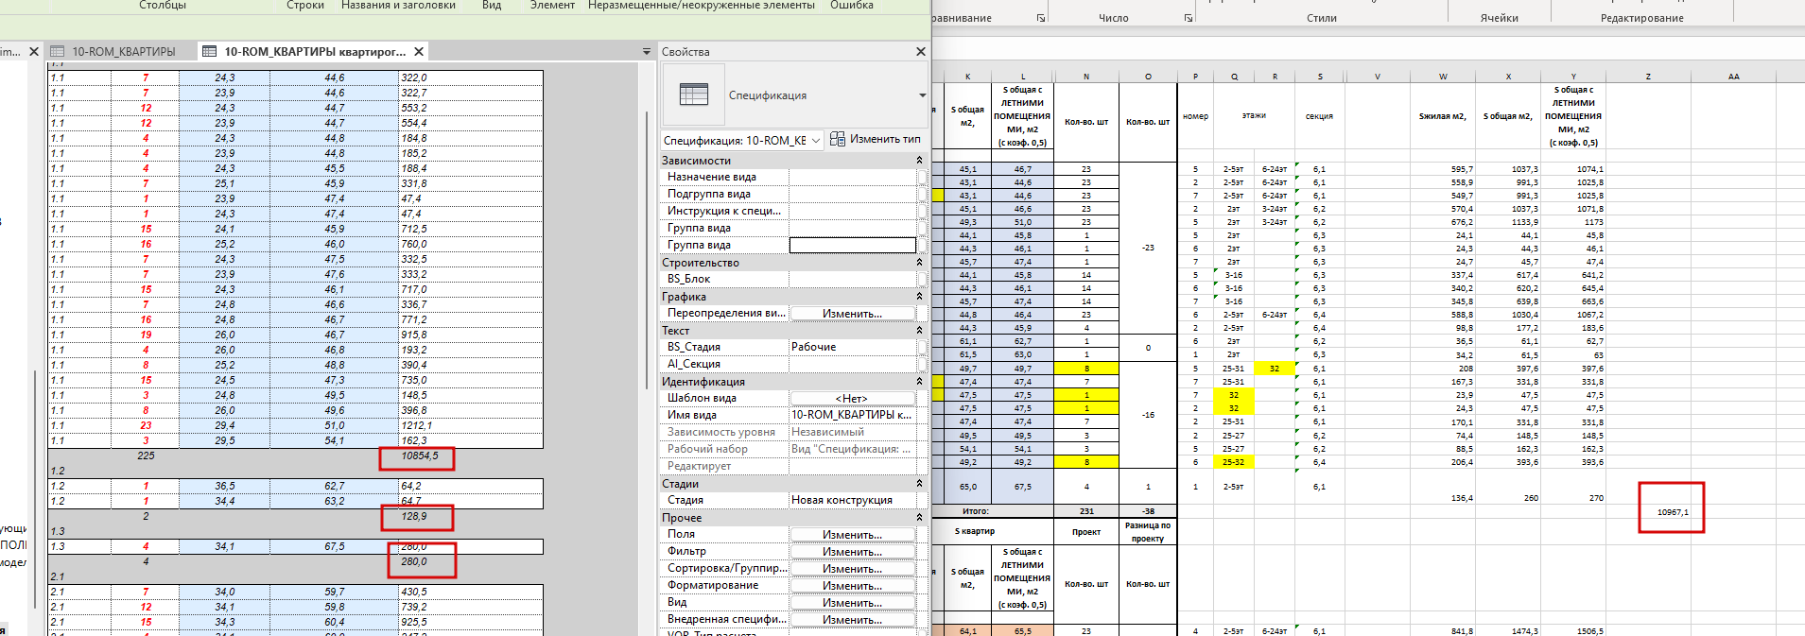The height and width of the screenshot is (636, 1805).
Task: Expand the Спецификация: 10-ROM instance dropdown
Action: coord(816,141)
